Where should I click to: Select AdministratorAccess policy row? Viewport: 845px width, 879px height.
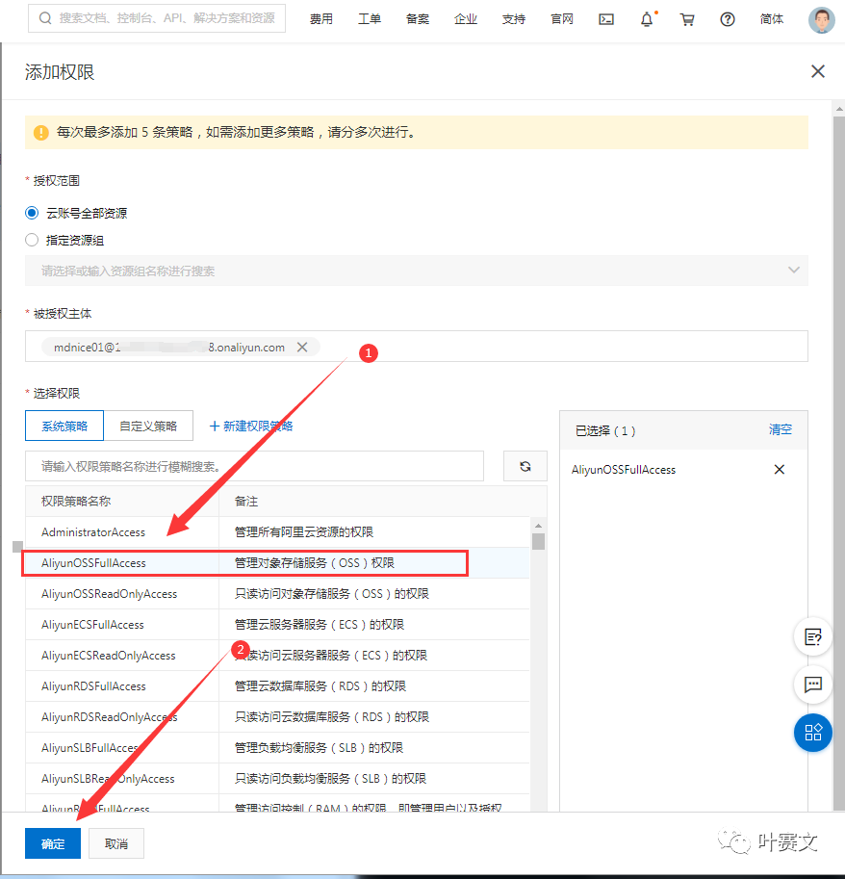click(x=277, y=532)
